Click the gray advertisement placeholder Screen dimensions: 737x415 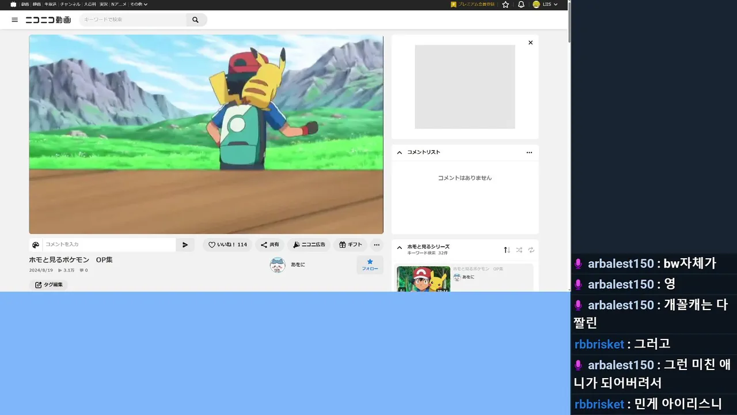pyautogui.click(x=465, y=87)
